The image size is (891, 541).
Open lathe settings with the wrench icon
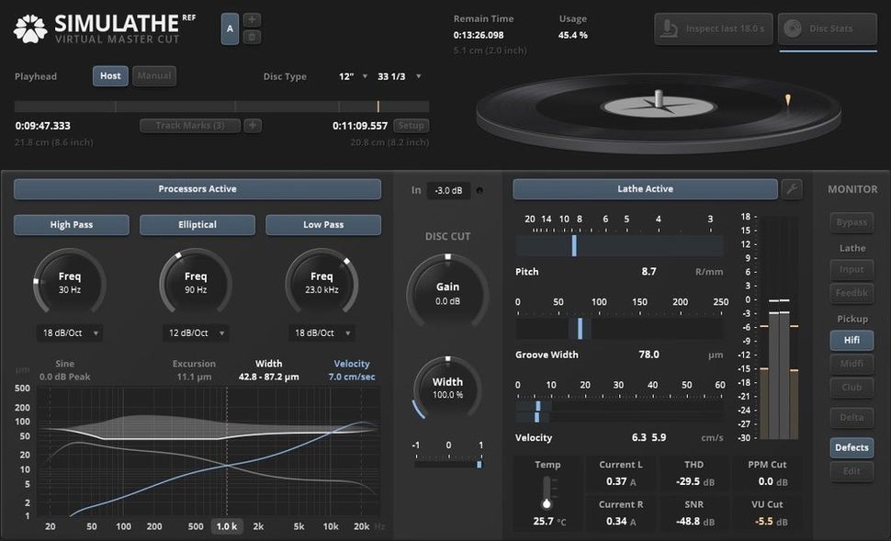792,188
